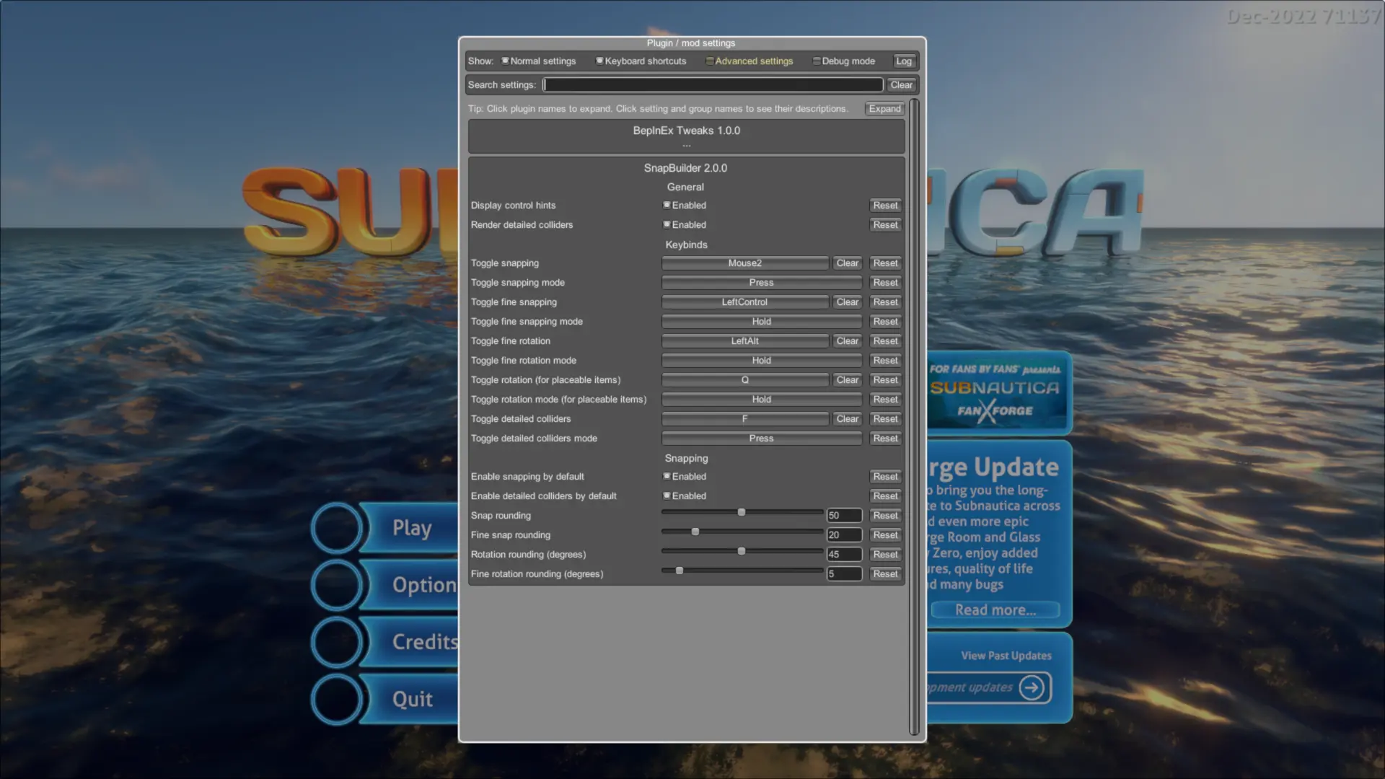Open the Log window

(903, 61)
